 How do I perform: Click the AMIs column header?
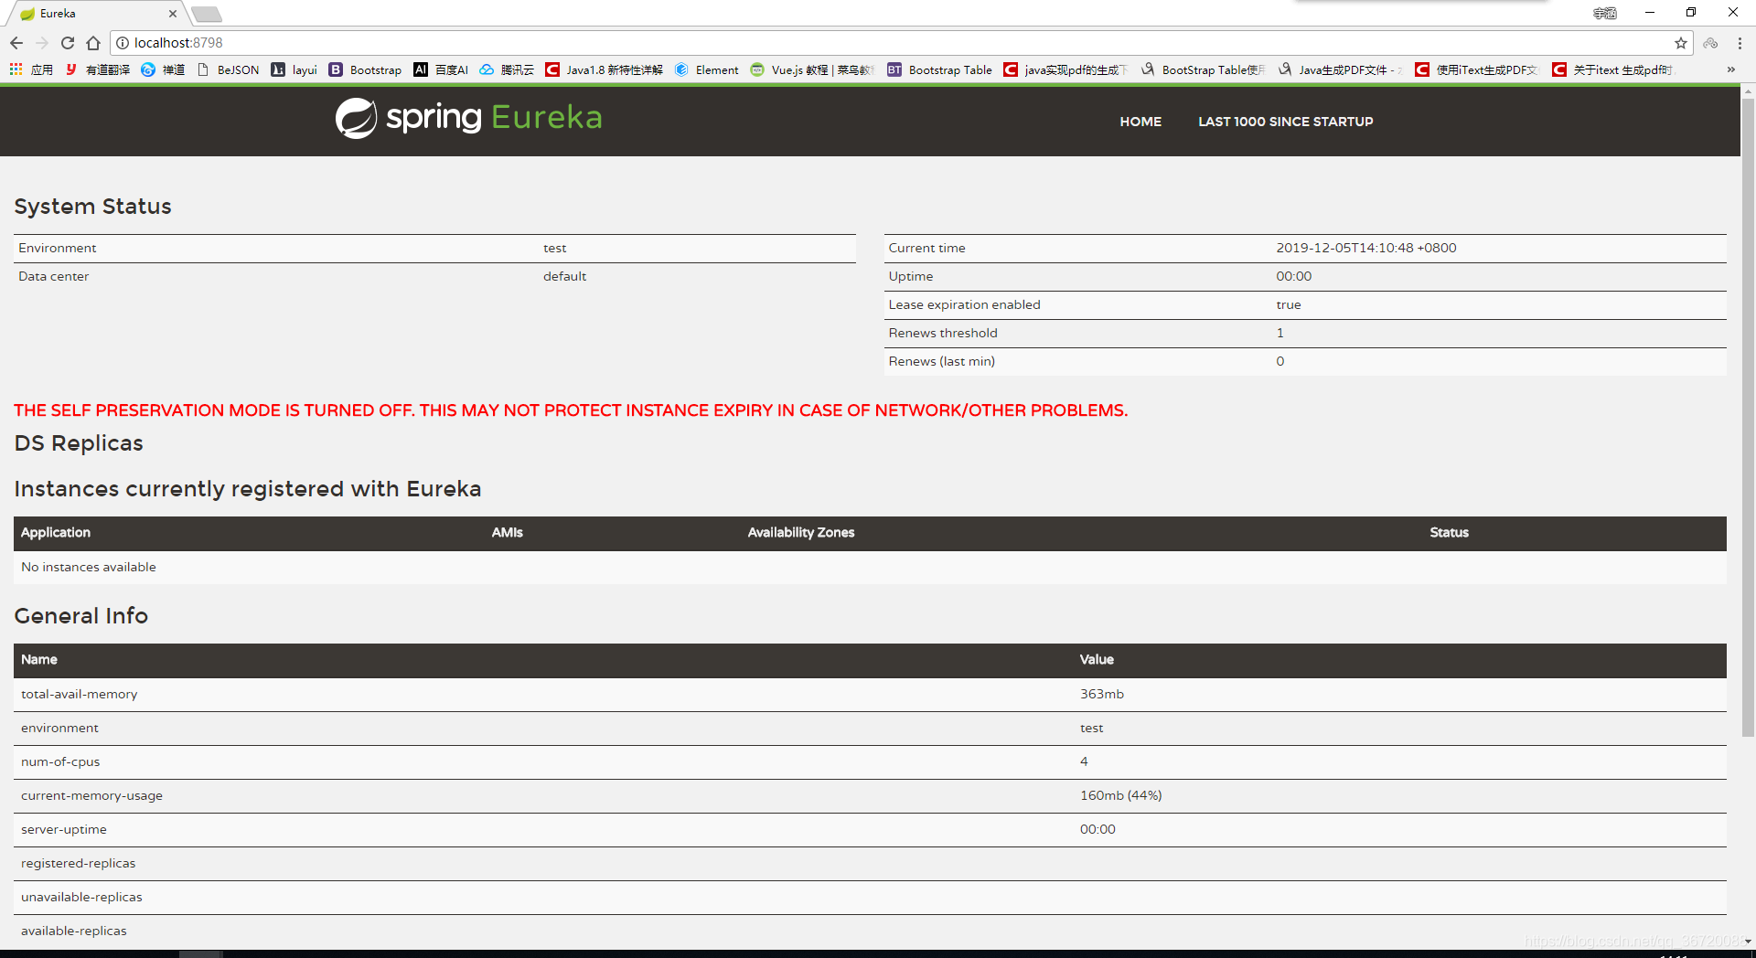coord(508,533)
